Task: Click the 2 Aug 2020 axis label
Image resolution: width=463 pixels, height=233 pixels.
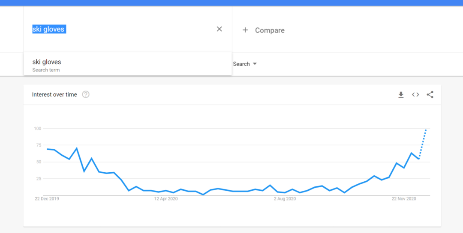Action: point(285,199)
